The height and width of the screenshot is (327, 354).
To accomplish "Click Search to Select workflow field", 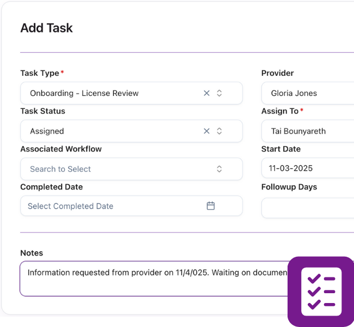I will 109,169.
